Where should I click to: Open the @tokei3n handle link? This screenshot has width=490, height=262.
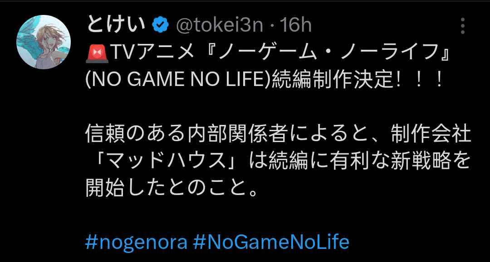pyautogui.click(x=219, y=25)
